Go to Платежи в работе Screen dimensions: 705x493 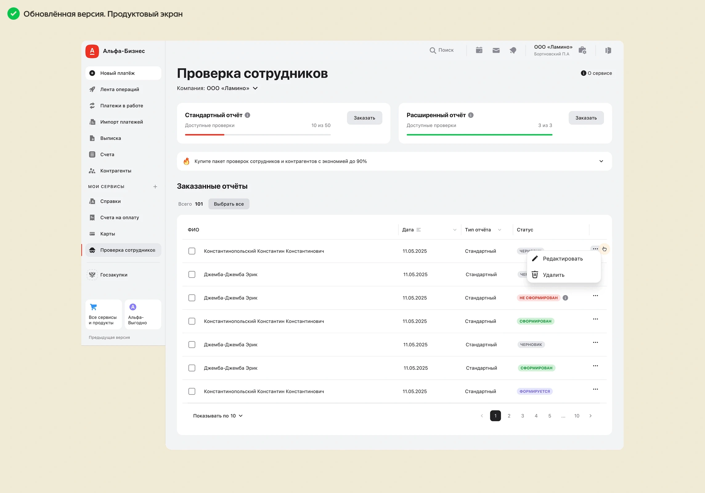123,106
